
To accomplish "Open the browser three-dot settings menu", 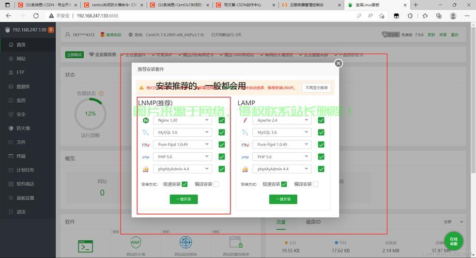I will tap(467, 16).
